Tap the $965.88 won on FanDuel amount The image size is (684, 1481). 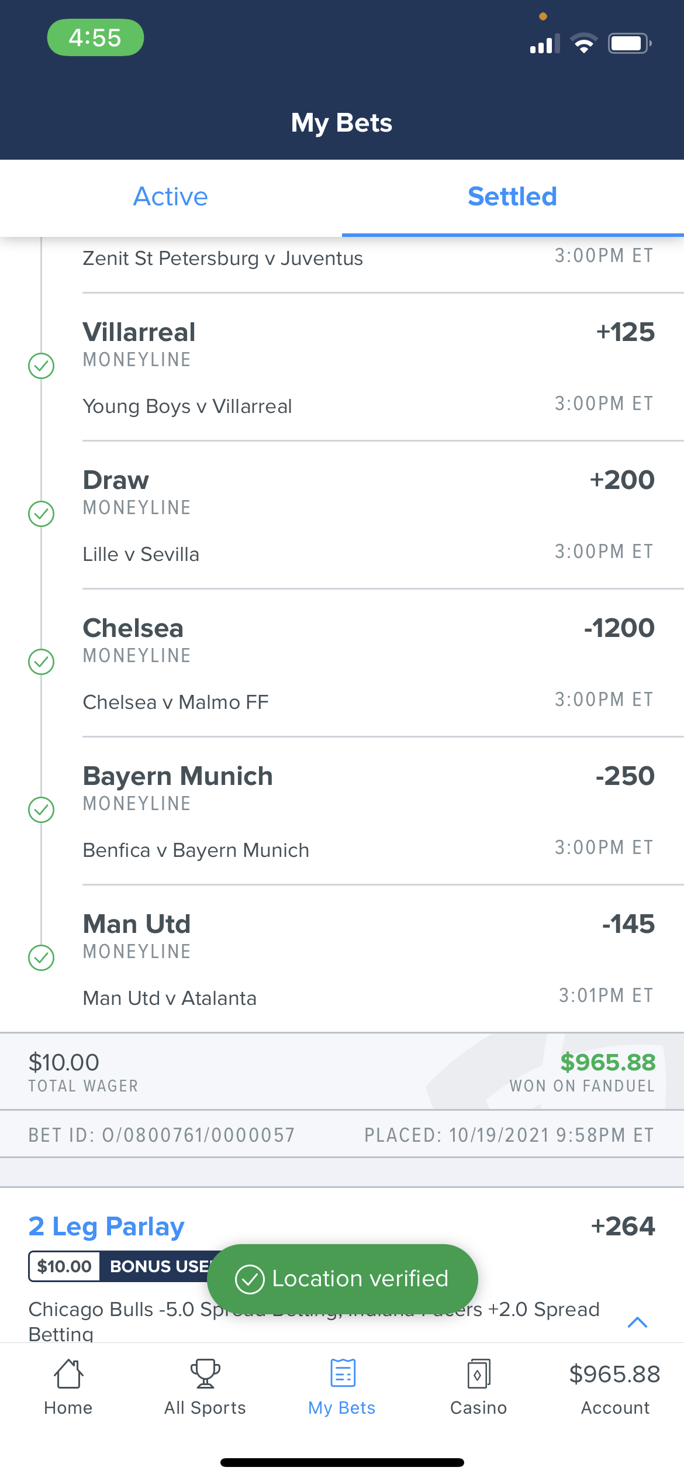click(x=607, y=1063)
